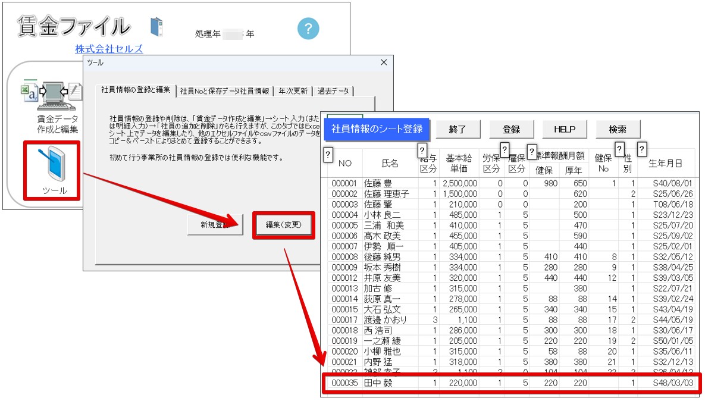
Task: Click help mark above 性別 column
Action: tap(619, 149)
